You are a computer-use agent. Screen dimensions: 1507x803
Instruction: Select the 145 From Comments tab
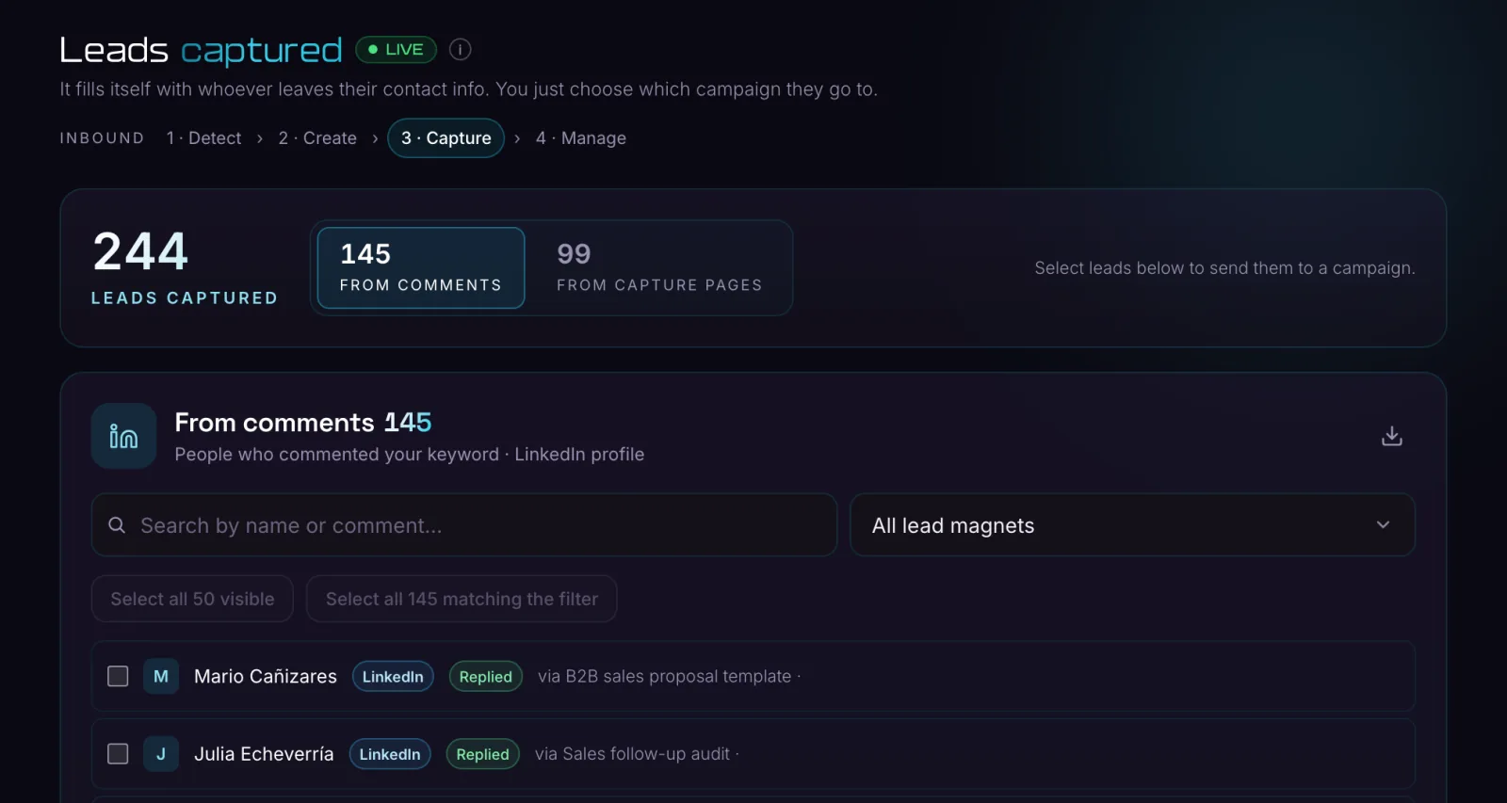421,268
